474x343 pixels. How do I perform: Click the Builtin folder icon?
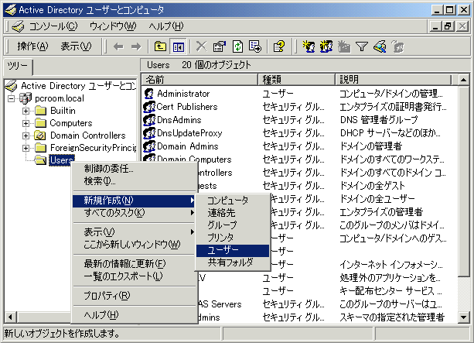tap(40, 111)
